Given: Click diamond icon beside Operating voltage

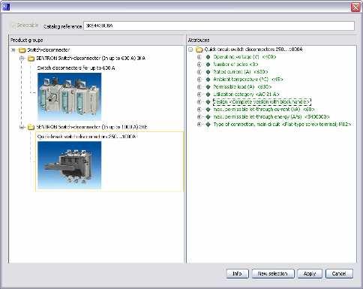Looking at the screenshot, I should pyautogui.click(x=208, y=57).
